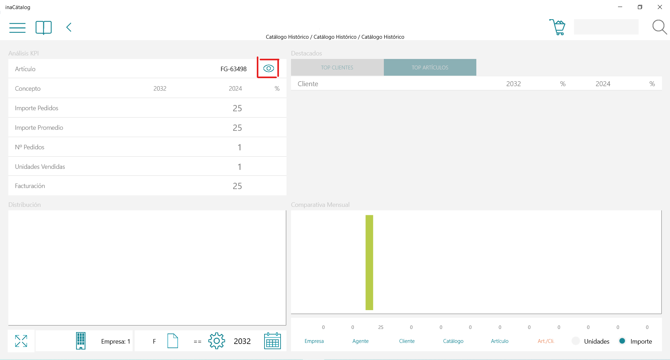Select the Catálogo comparison level

click(453, 341)
